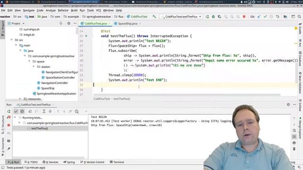303x170 pixels.
Task: Open the Services tool window tab
Action: point(51,162)
